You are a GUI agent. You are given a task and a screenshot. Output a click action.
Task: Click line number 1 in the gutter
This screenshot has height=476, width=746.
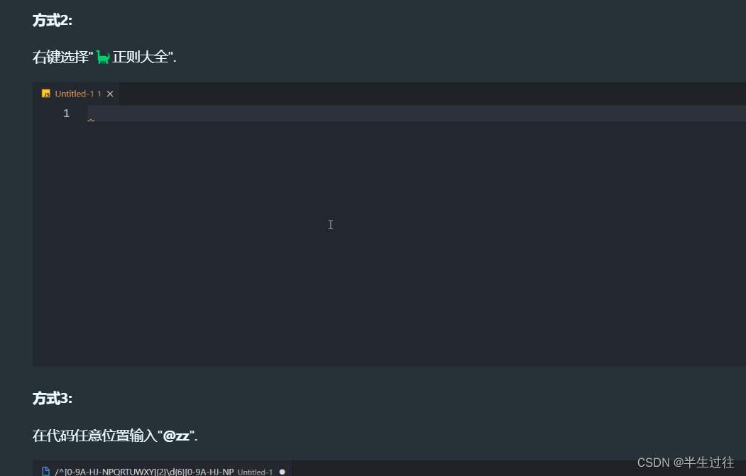click(66, 114)
